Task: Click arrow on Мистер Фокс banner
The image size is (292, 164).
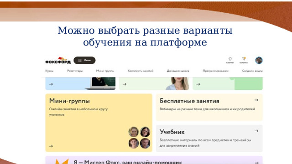Action: click(x=256, y=163)
